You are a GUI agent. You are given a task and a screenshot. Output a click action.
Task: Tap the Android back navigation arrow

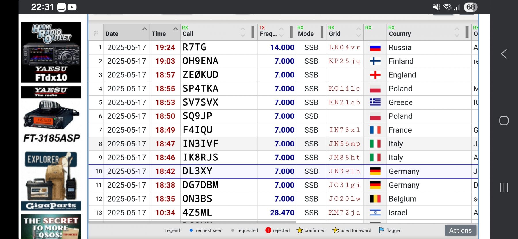[x=504, y=54]
